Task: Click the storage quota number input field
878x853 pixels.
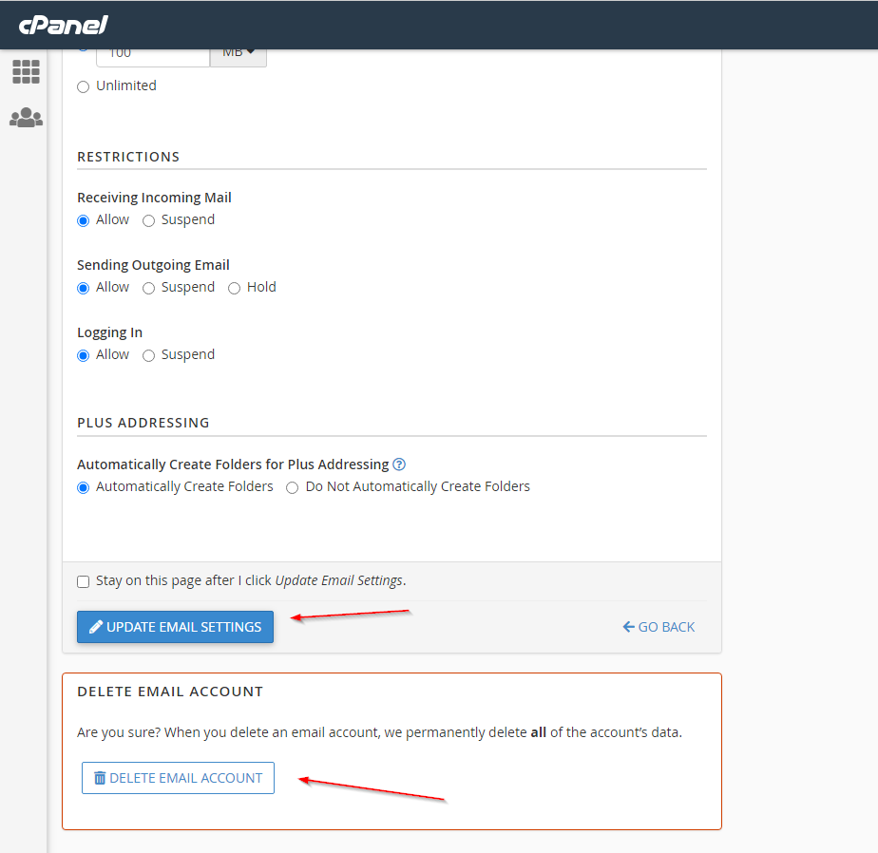Action: click(152, 54)
